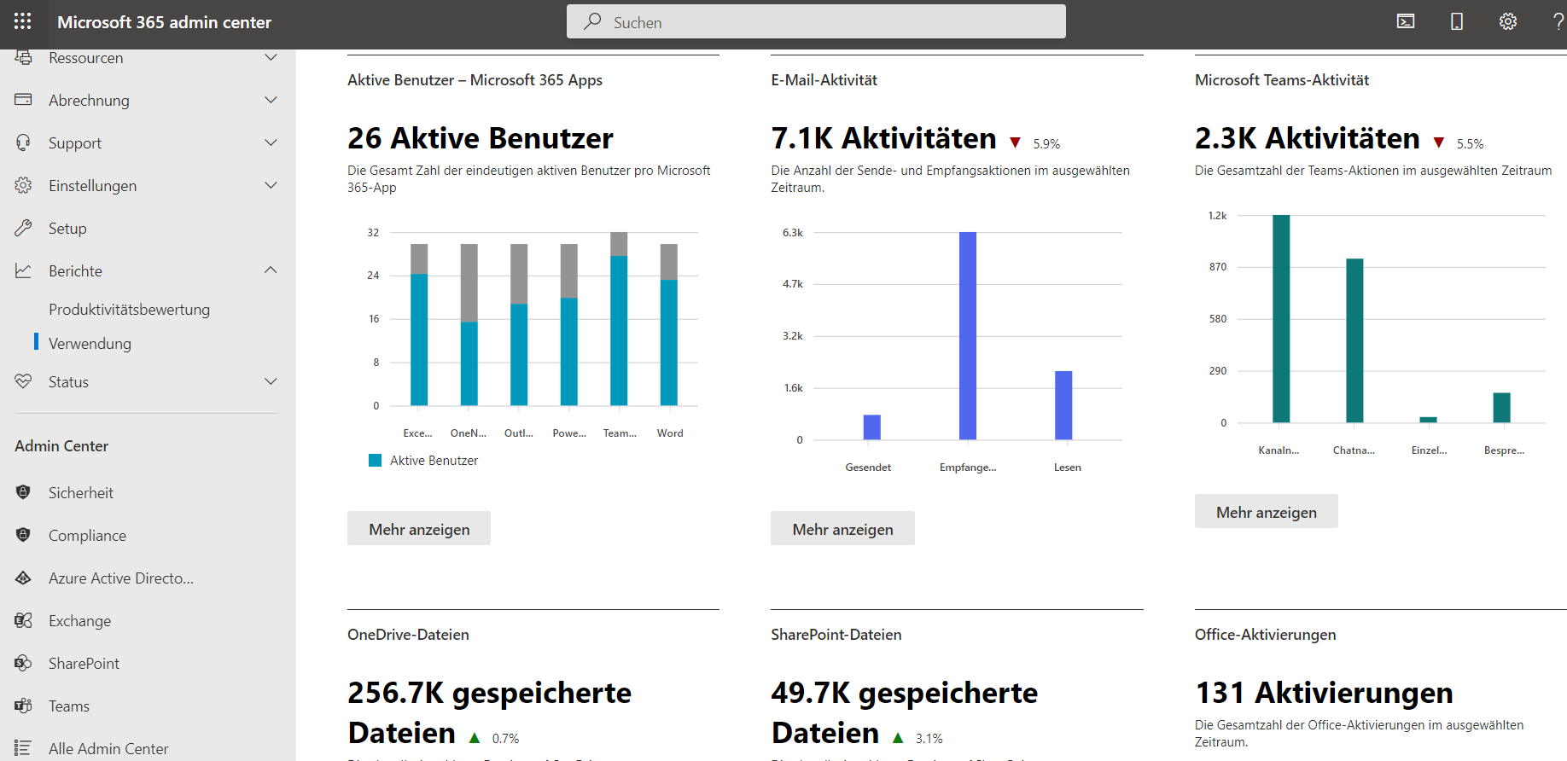Click the Compliance shield icon
The image size is (1567, 761).
[x=23, y=535]
